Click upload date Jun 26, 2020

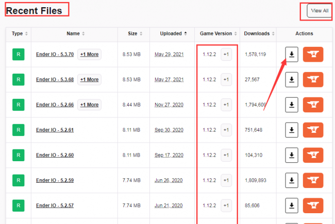pos(169,181)
